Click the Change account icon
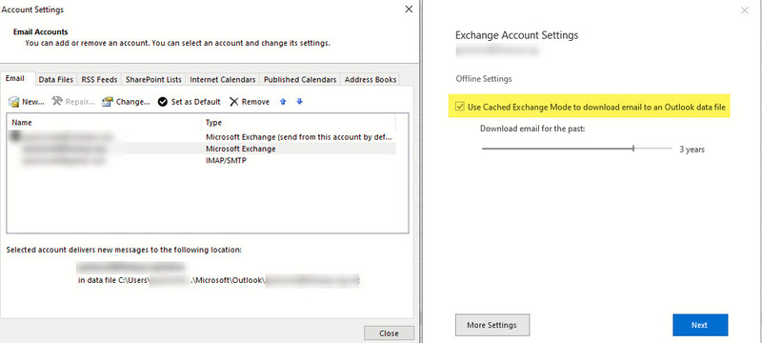 point(108,102)
